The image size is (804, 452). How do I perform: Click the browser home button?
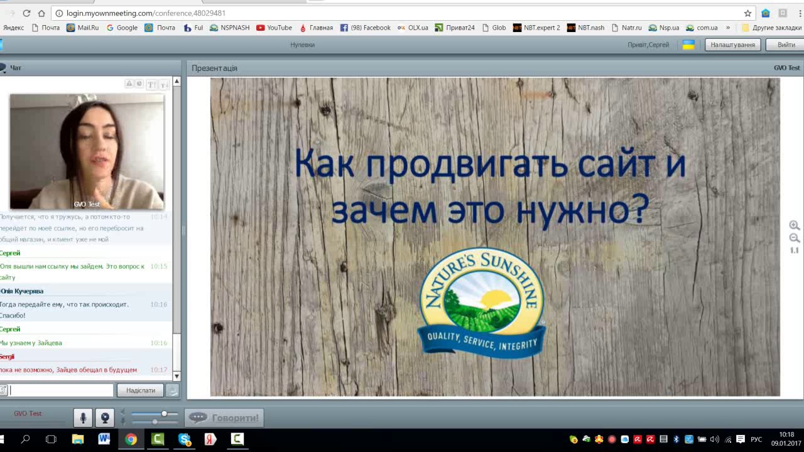pyautogui.click(x=41, y=13)
